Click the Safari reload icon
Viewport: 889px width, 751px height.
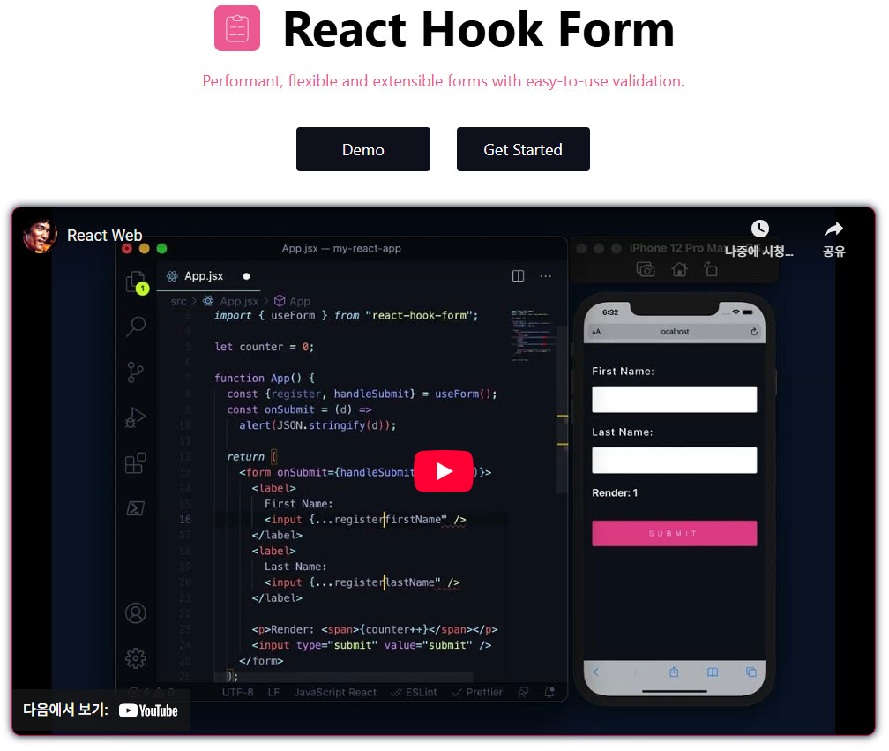753,332
